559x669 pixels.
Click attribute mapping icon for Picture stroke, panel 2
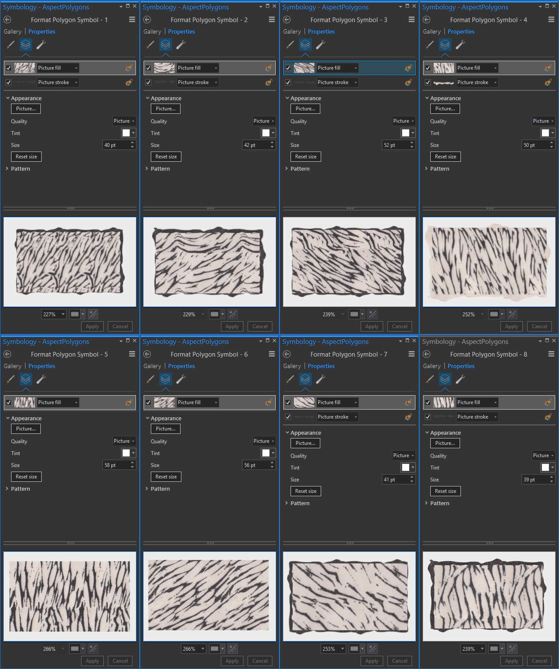[268, 82]
